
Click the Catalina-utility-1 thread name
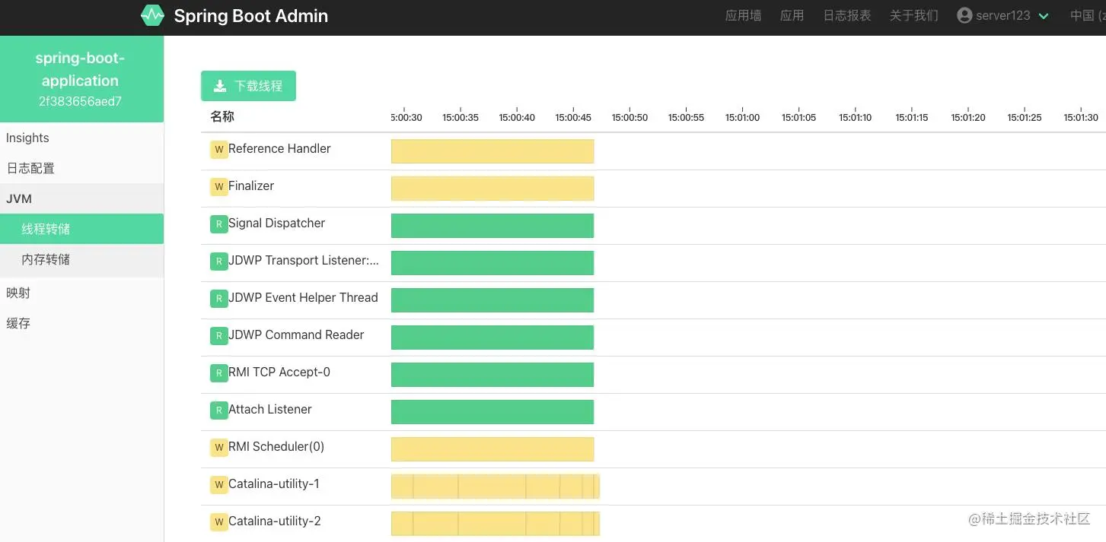coord(274,484)
